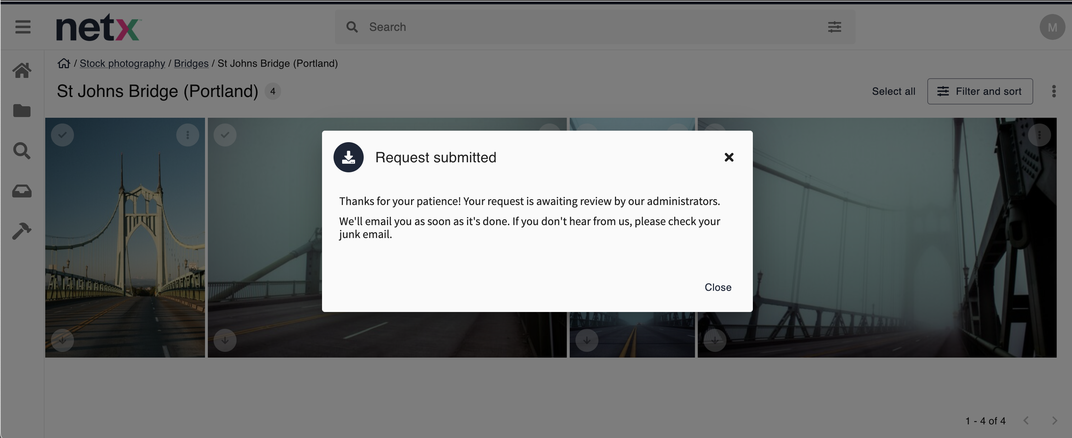This screenshot has height=438, width=1072.
Task: Open the Uploads tray sidebar icon
Action: point(22,191)
